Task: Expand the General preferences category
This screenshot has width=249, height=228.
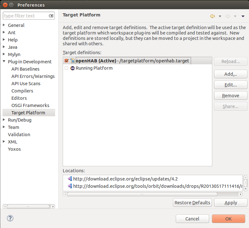Action: [4, 25]
